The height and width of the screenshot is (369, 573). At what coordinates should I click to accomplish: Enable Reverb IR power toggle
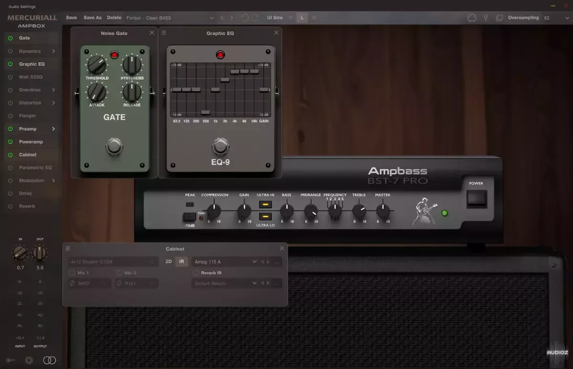[196, 273]
